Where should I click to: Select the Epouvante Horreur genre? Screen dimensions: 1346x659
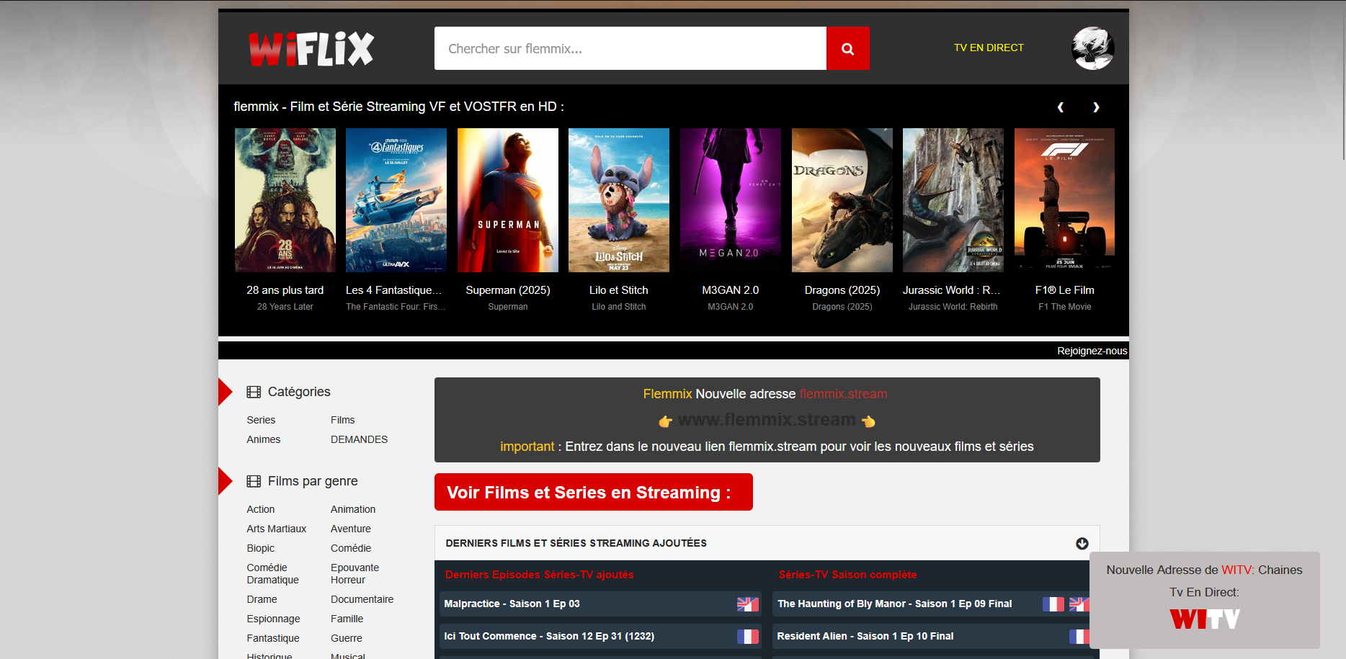tap(355, 574)
